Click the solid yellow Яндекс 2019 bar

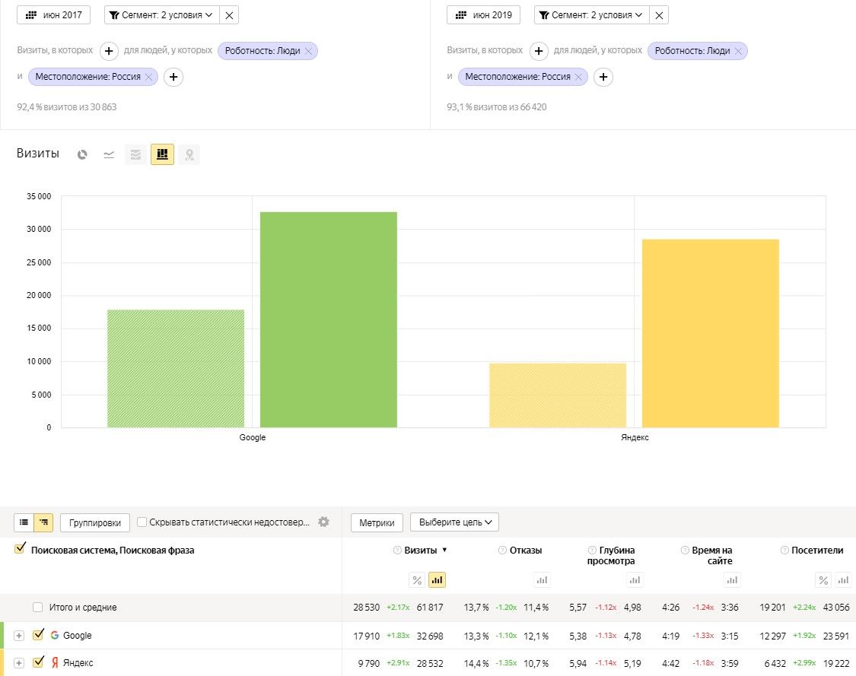711,333
